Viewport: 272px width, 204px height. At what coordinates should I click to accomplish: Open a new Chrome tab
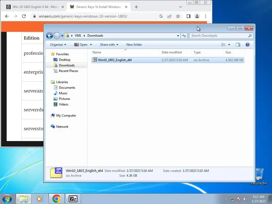coord(136,7)
